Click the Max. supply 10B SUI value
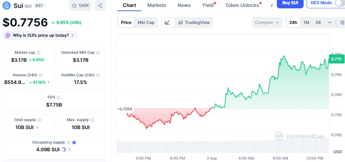Viewport: 345px width, 162px height. [80, 127]
